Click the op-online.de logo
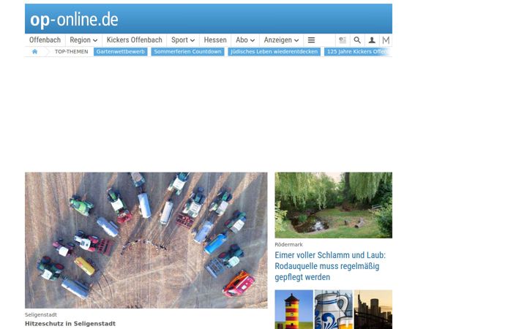 coord(74,20)
